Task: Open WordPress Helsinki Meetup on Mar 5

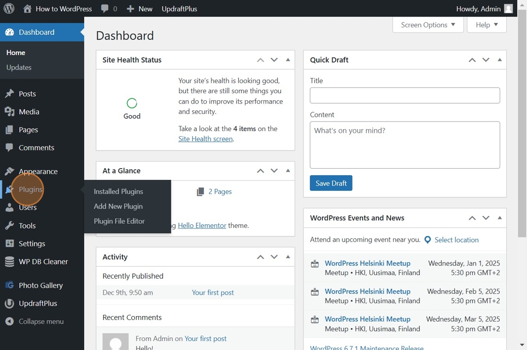Action: point(367,319)
